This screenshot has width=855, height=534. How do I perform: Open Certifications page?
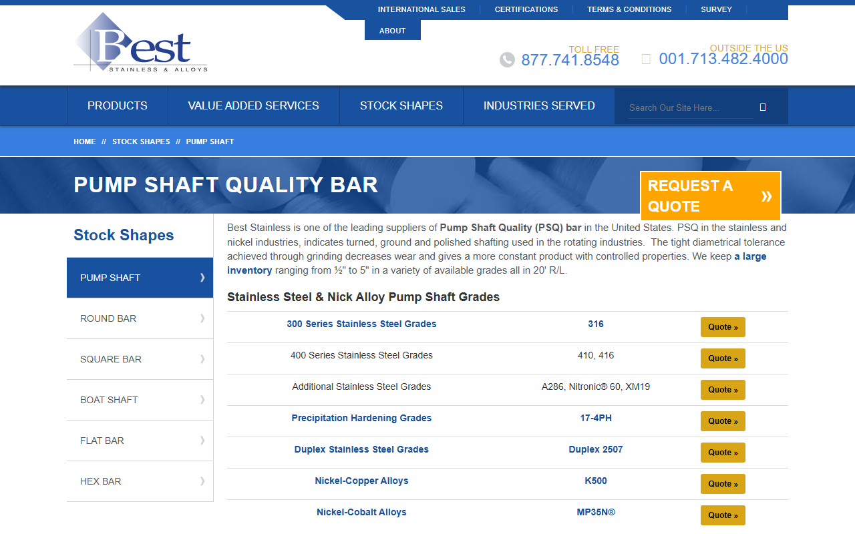(x=526, y=9)
